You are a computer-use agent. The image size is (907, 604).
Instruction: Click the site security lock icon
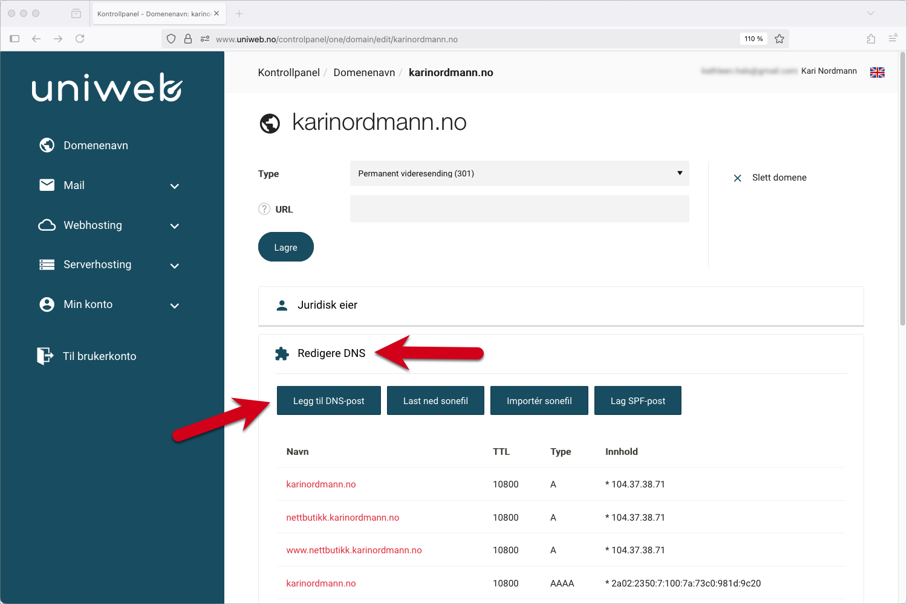[x=188, y=39]
